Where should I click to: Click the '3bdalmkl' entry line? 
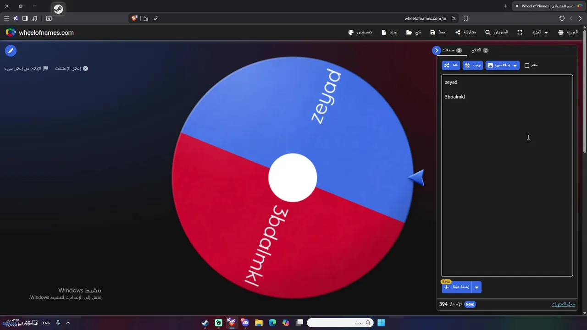pyautogui.click(x=455, y=97)
